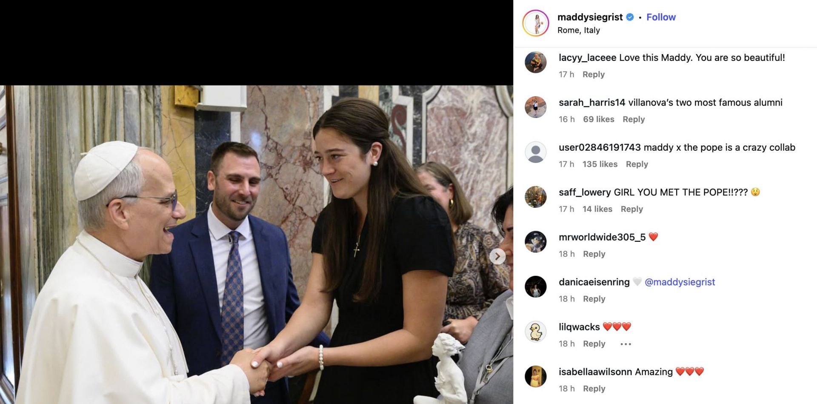View 69 likes on sarah_harris14 comment

pos(599,120)
